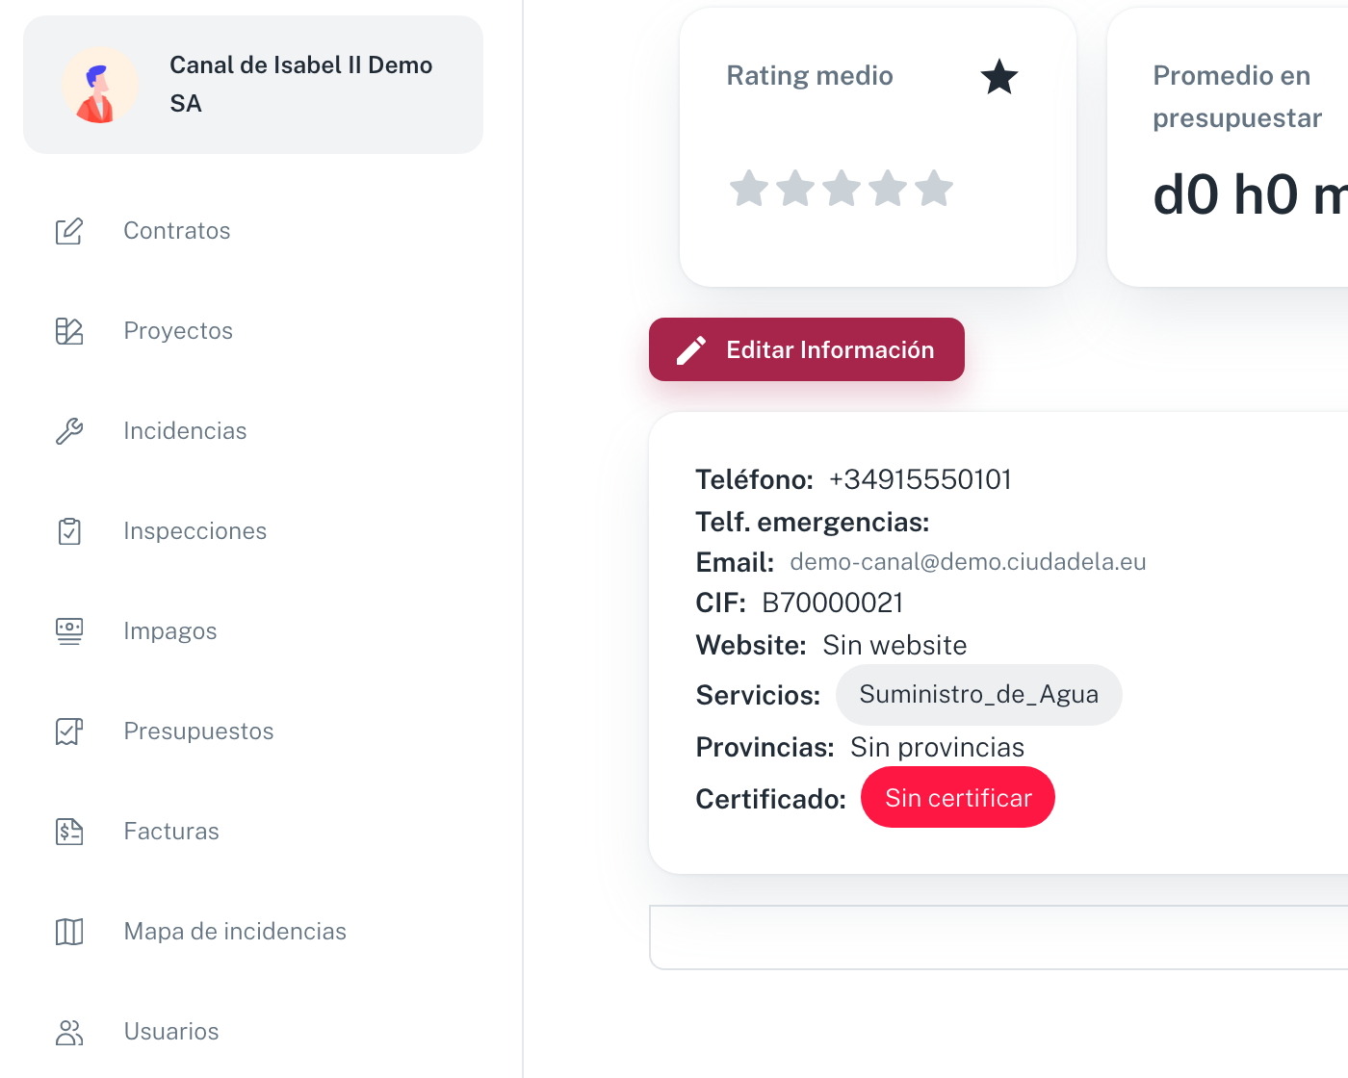Select the third grey rating star
The width and height of the screenshot is (1348, 1078).
point(842,189)
